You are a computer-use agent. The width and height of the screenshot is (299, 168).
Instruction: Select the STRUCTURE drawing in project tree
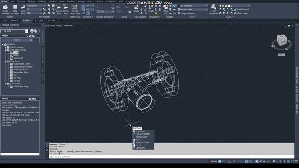pos(18,58)
